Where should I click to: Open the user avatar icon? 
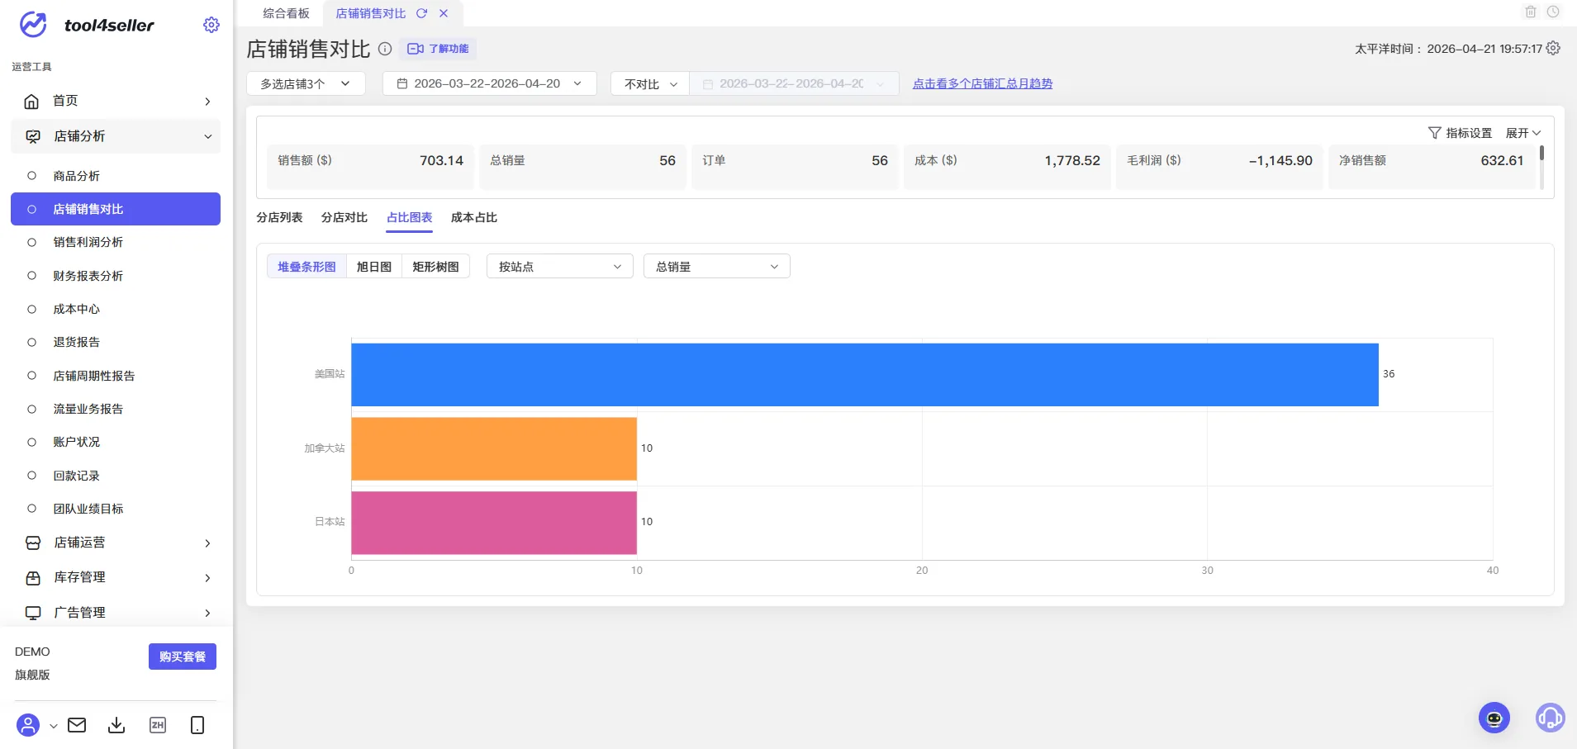(x=28, y=725)
